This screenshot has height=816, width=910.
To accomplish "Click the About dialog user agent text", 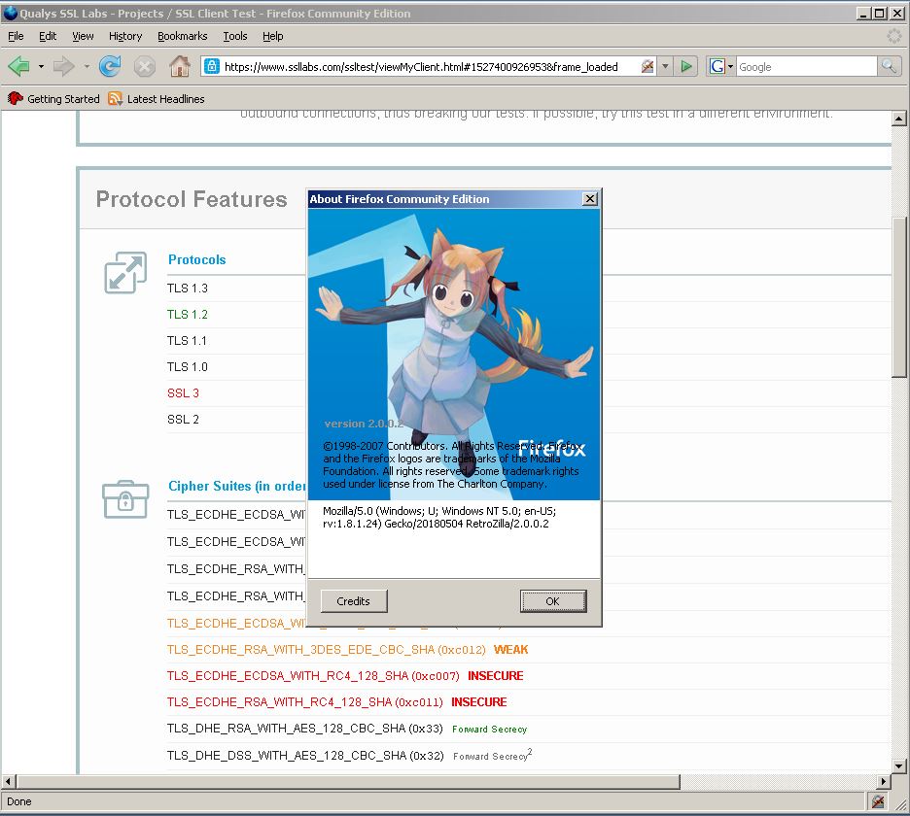I will [x=439, y=518].
